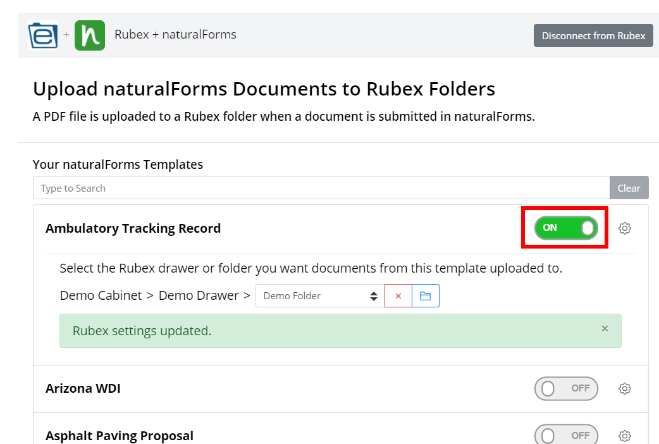Open settings gear for Asphalt Paving Proposal
Viewport: 659px width, 444px height.
[x=625, y=436]
